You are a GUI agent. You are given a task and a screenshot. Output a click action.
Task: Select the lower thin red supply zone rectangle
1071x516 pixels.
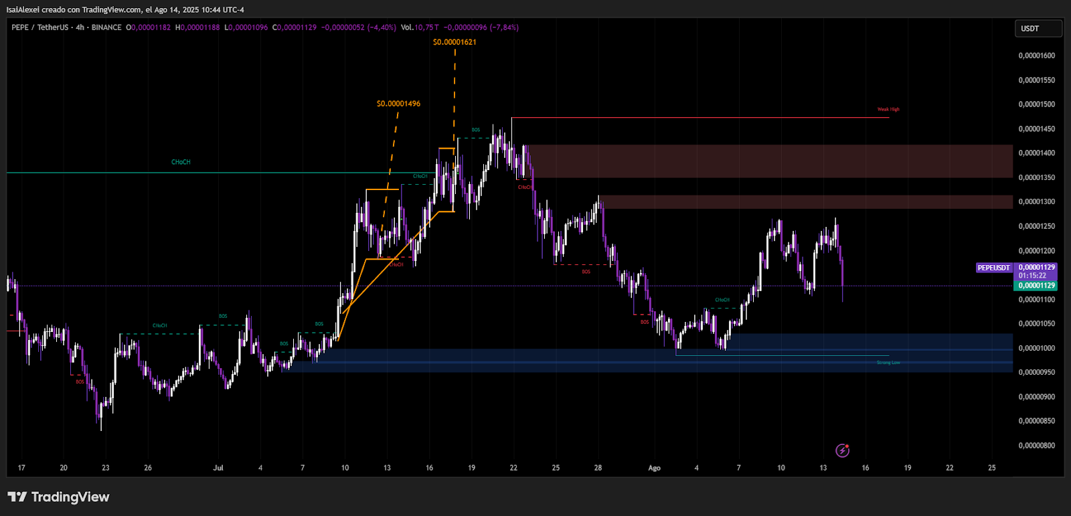point(805,202)
